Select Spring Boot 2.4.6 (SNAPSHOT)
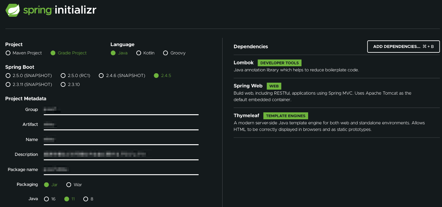Viewport: 442px width, 207px height. 101,76
